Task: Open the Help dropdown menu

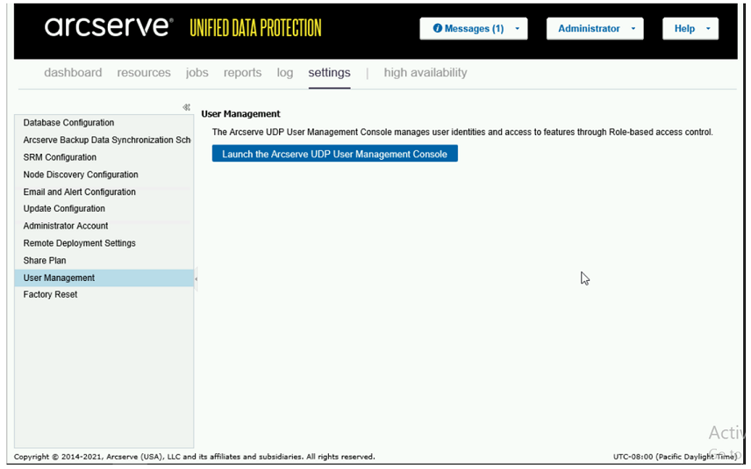Action: pyautogui.click(x=690, y=29)
